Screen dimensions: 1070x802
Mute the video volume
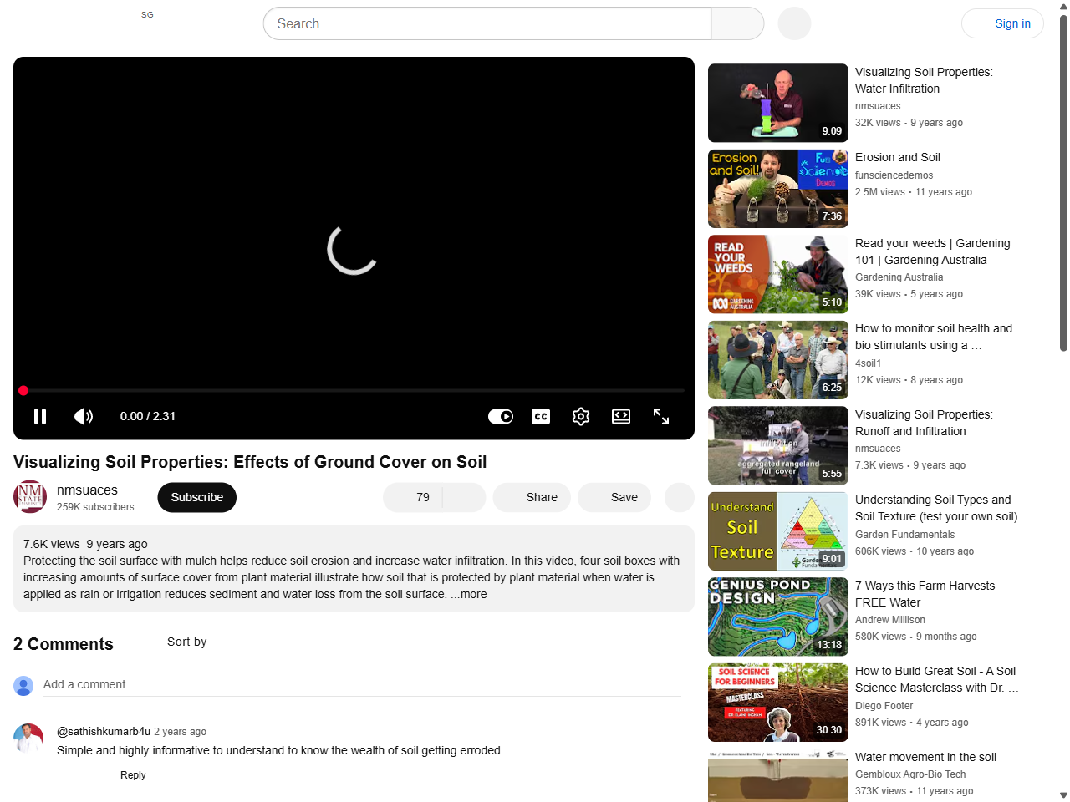83,416
